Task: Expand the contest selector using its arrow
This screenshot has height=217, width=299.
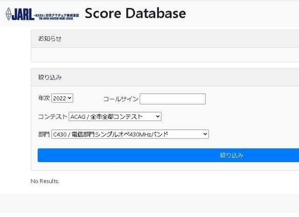Action: pos(157,116)
